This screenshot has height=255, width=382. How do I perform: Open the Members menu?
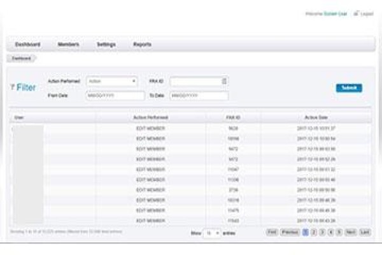[x=69, y=45]
